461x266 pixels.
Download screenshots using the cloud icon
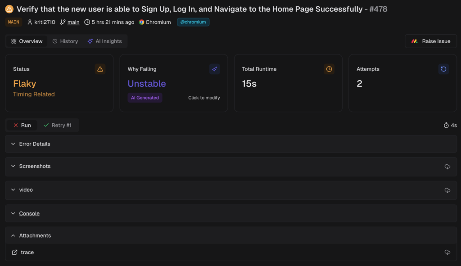447,167
